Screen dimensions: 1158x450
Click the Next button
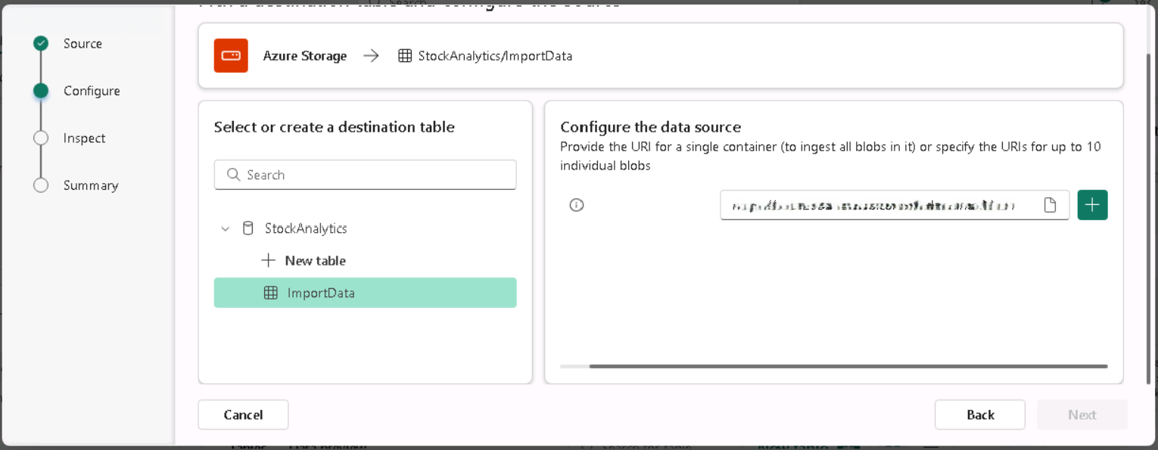1082,414
